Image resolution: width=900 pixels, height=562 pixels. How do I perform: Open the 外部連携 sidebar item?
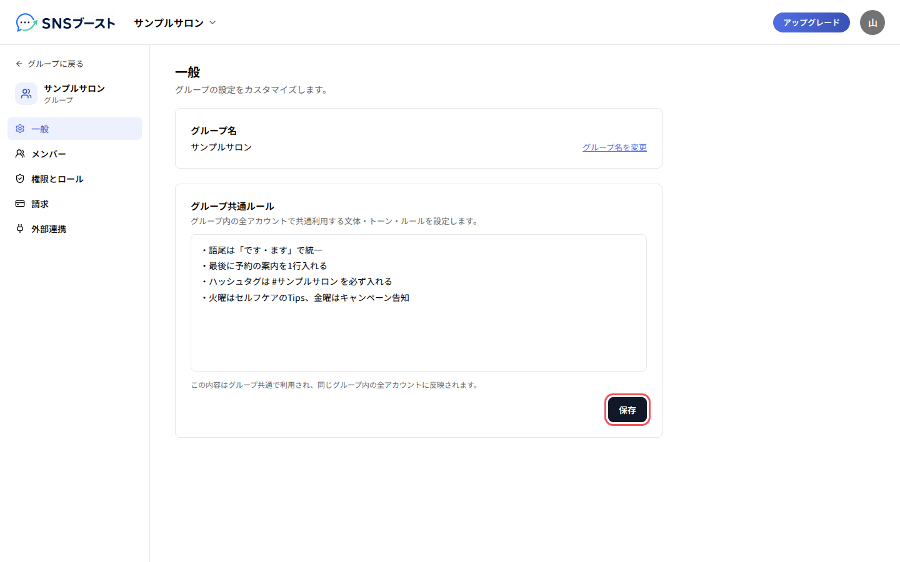(x=74, y=229)
